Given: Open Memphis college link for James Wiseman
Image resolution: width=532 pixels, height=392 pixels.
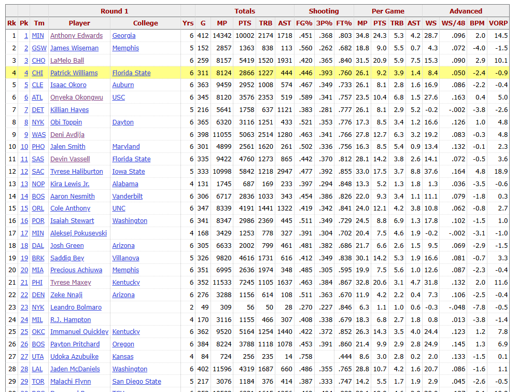Looking at the screenshot, I should pos(125,48).
